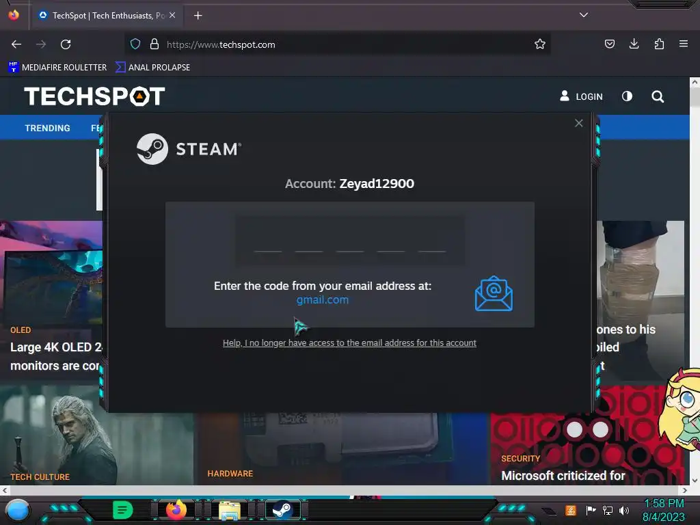700x525 pixels.
Task: Bookmark this page with the star
Action: pos(540,44)
